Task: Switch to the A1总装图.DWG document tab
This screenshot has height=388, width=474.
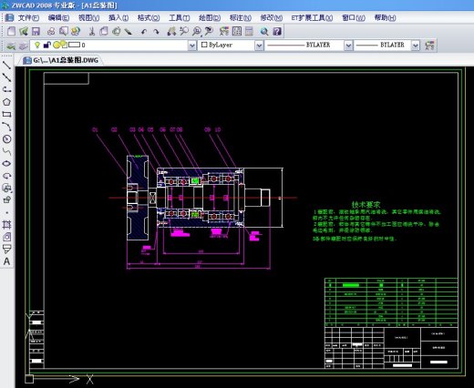Action: (x=62, y=60)
